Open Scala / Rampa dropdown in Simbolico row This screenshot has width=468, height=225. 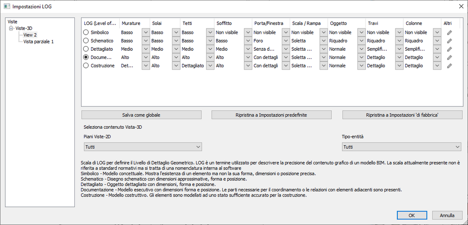point(323,32)
